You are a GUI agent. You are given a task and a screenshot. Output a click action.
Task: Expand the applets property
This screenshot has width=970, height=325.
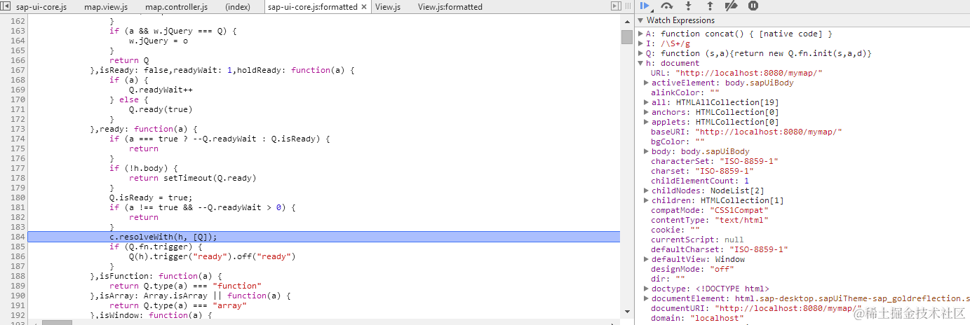(646, 122)
